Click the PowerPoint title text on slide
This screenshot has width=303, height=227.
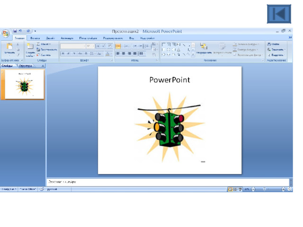click(169, 80)
